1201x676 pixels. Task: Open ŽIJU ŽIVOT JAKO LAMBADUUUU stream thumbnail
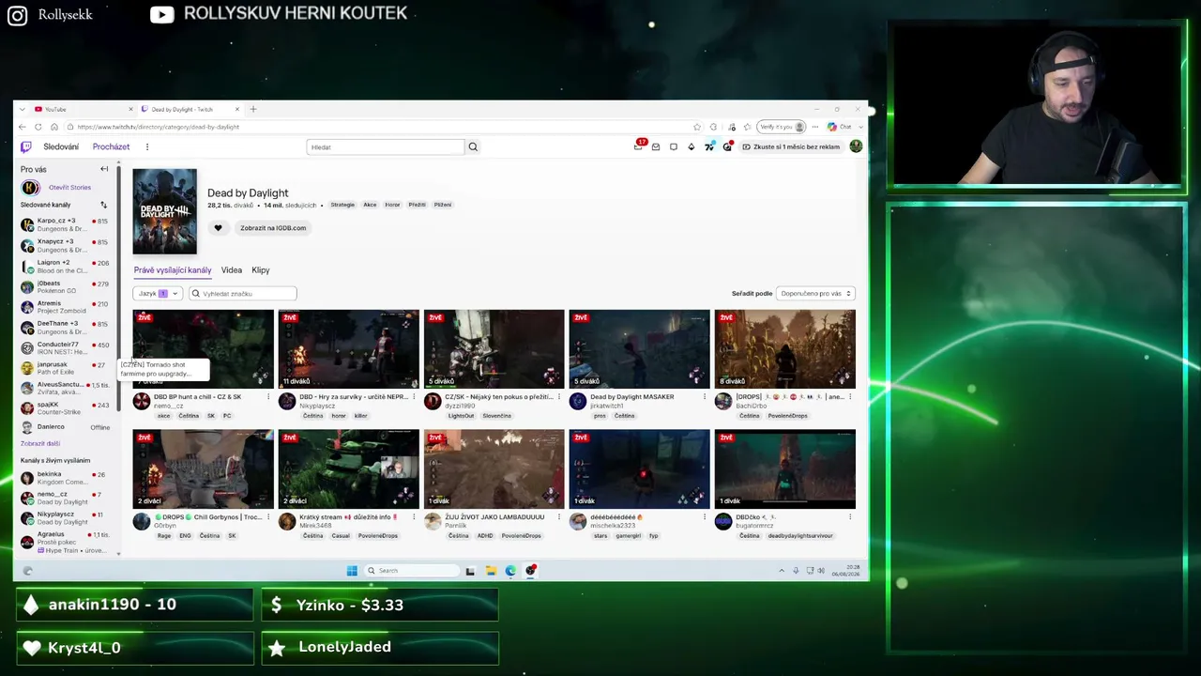coord(494,469)
